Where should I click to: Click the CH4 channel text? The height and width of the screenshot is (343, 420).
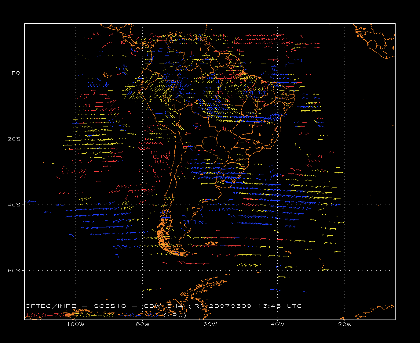(175, 306)
